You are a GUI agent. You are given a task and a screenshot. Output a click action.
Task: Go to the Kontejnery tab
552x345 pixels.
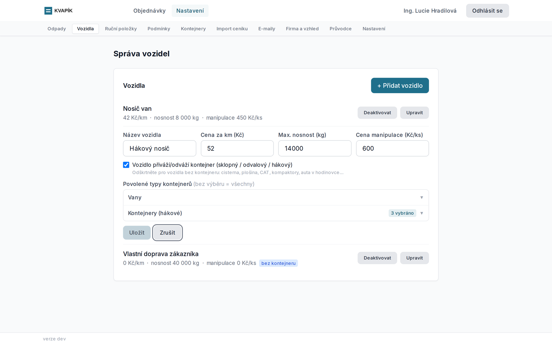(193, 29)
